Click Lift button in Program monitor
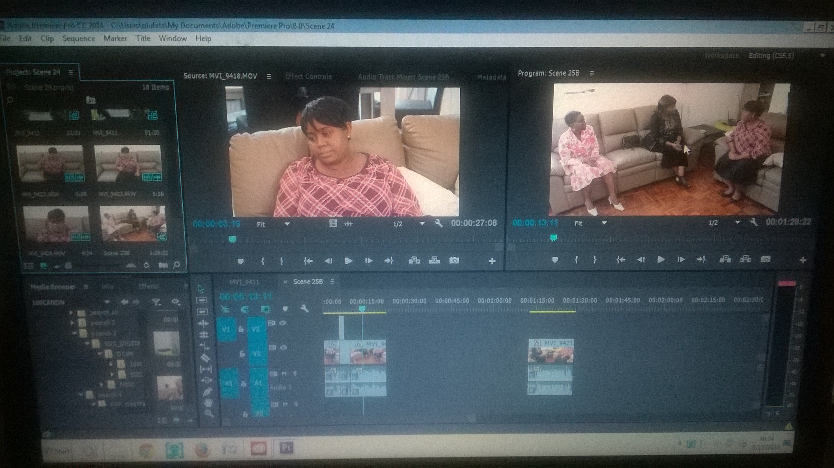 [x=725, y=259]
